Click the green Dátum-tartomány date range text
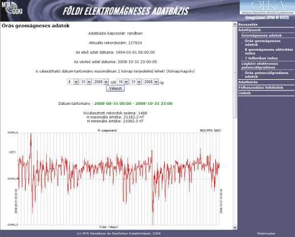Image resolution: width=295 pixels, height=237 pixels. click(x=133, y=104)
